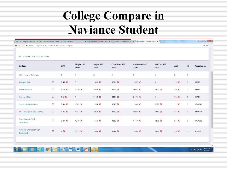Open The College of New Jersey link
This screenshot has width=227, height=170.
[x=31, y=111]
